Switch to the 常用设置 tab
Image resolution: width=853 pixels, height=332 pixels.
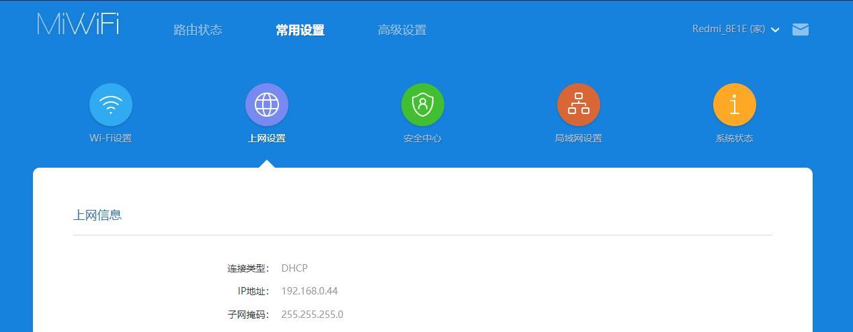point(300,30)
